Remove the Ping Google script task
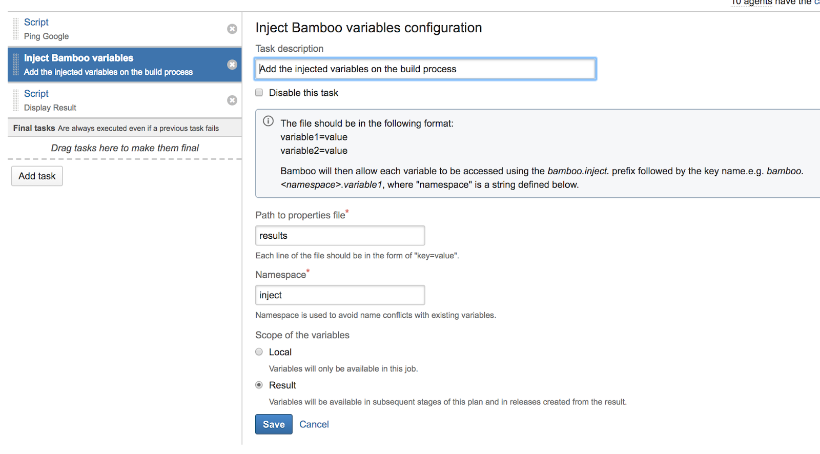The height and width of the screenshot is (454, 820). pos(232,29)
